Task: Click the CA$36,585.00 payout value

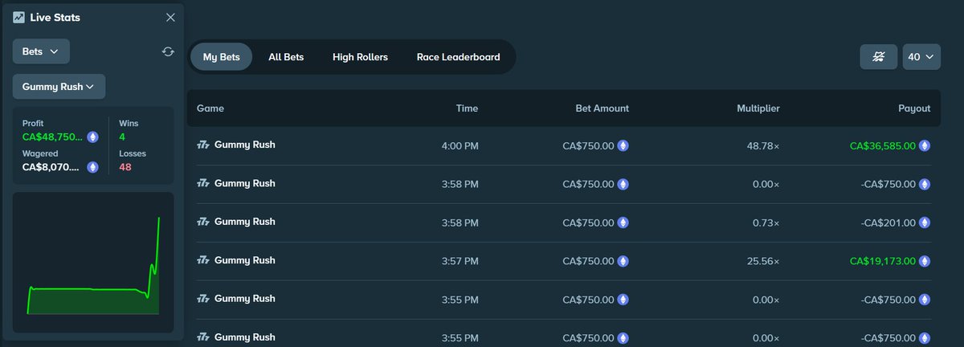Action: click(x=882, y=146)
